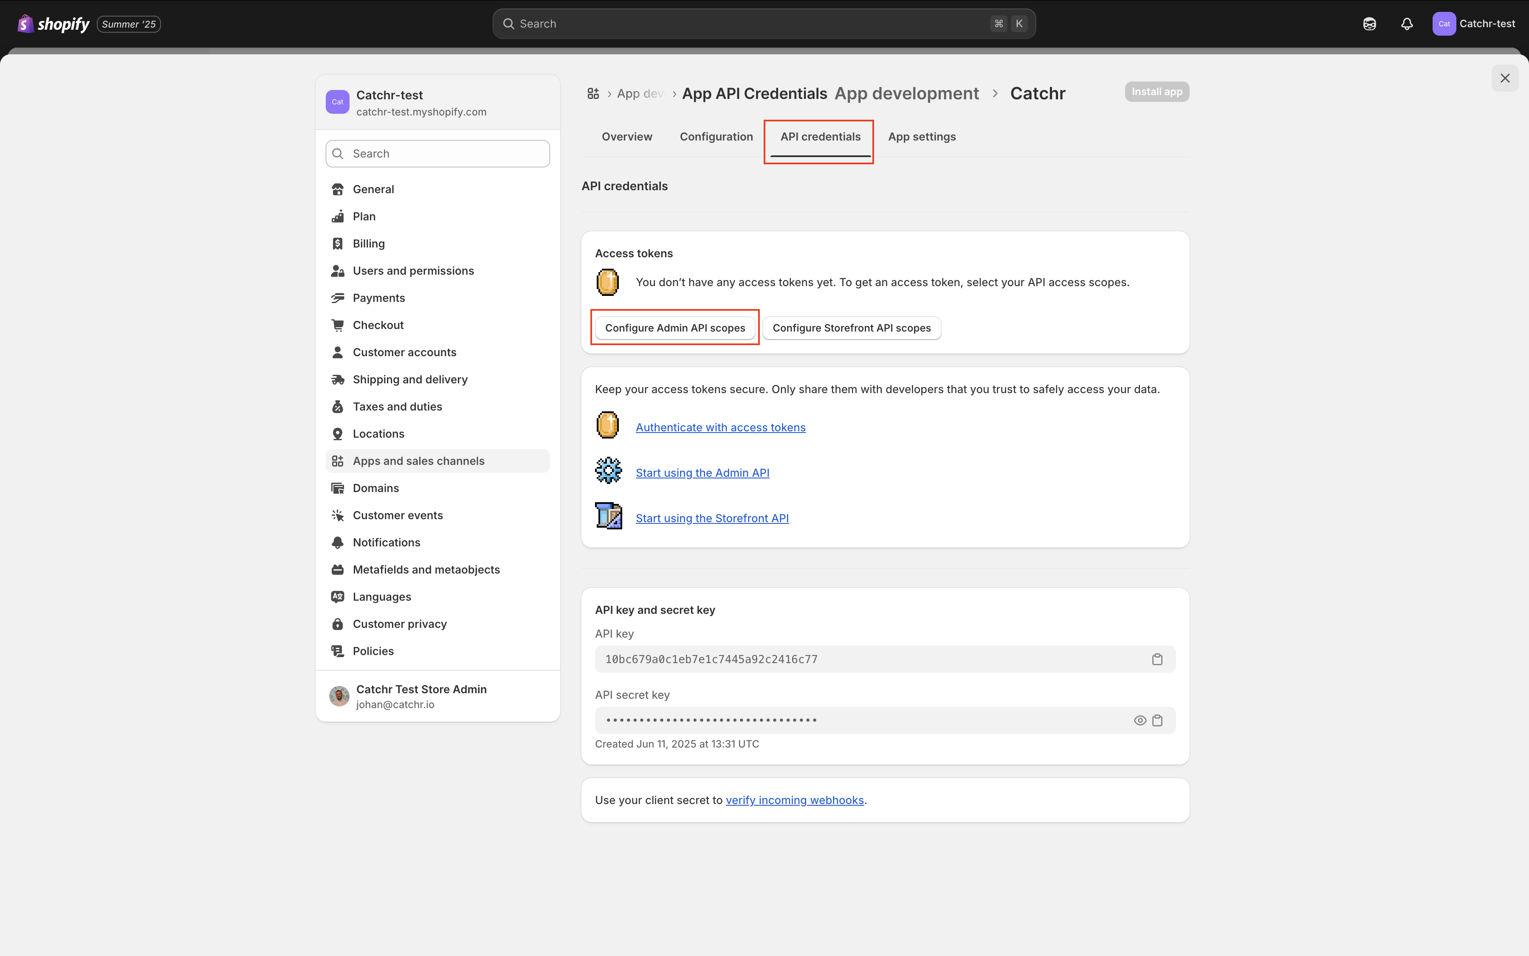The height and width of the screenshot is (956, 1529).
Task: Click the Shopify logo
Action: pos(54,24)
